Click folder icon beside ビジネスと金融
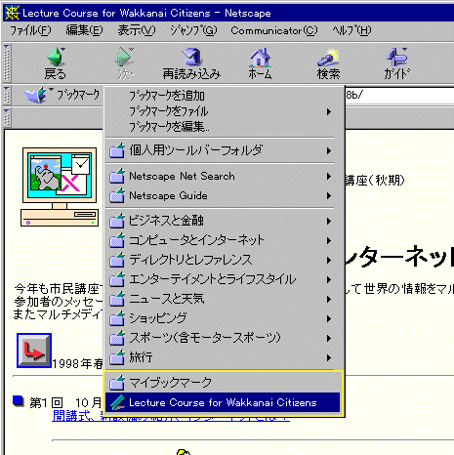Image resolution: width=454 pixels, height=455 pixels. tap(117, 221)
